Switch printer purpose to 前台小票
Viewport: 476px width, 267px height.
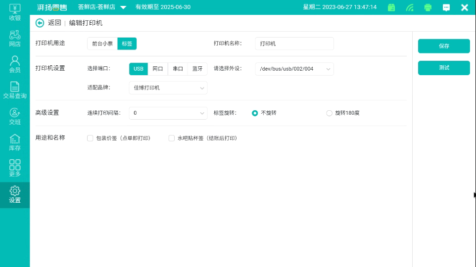(x=102, y=44)
